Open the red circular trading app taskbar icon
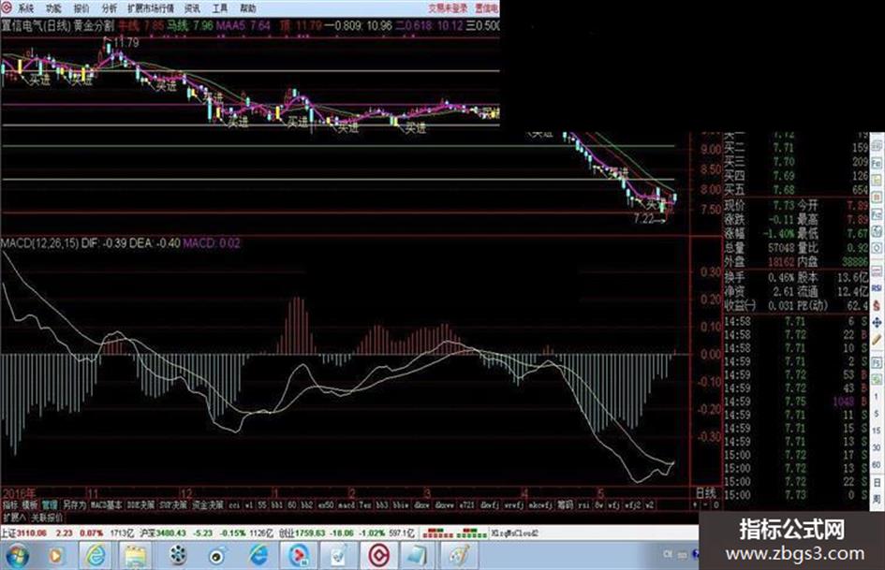Viewport: 885px width, 570px height. 379,557
